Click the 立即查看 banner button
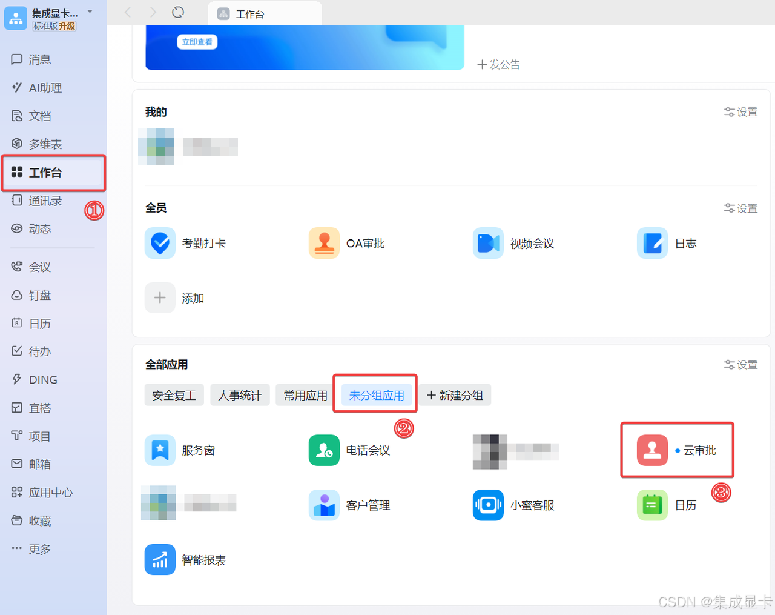Viewport: 775px width, 615px height. [x=197, y=42]
